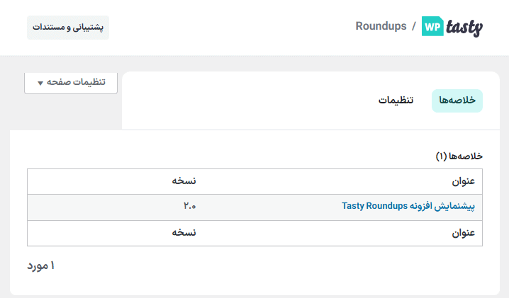
Task: Switch to the خلاصه‌ها tab
Action: tap(457, 101)
